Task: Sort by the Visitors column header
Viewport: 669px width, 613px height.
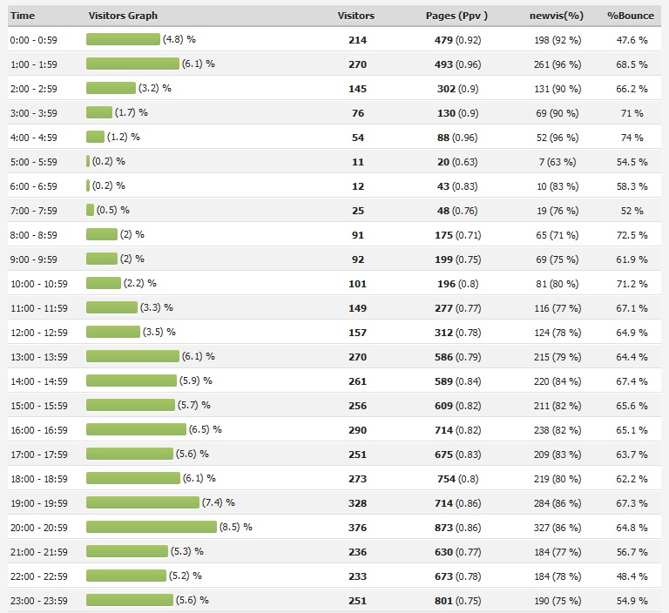Action: point(355,16)
